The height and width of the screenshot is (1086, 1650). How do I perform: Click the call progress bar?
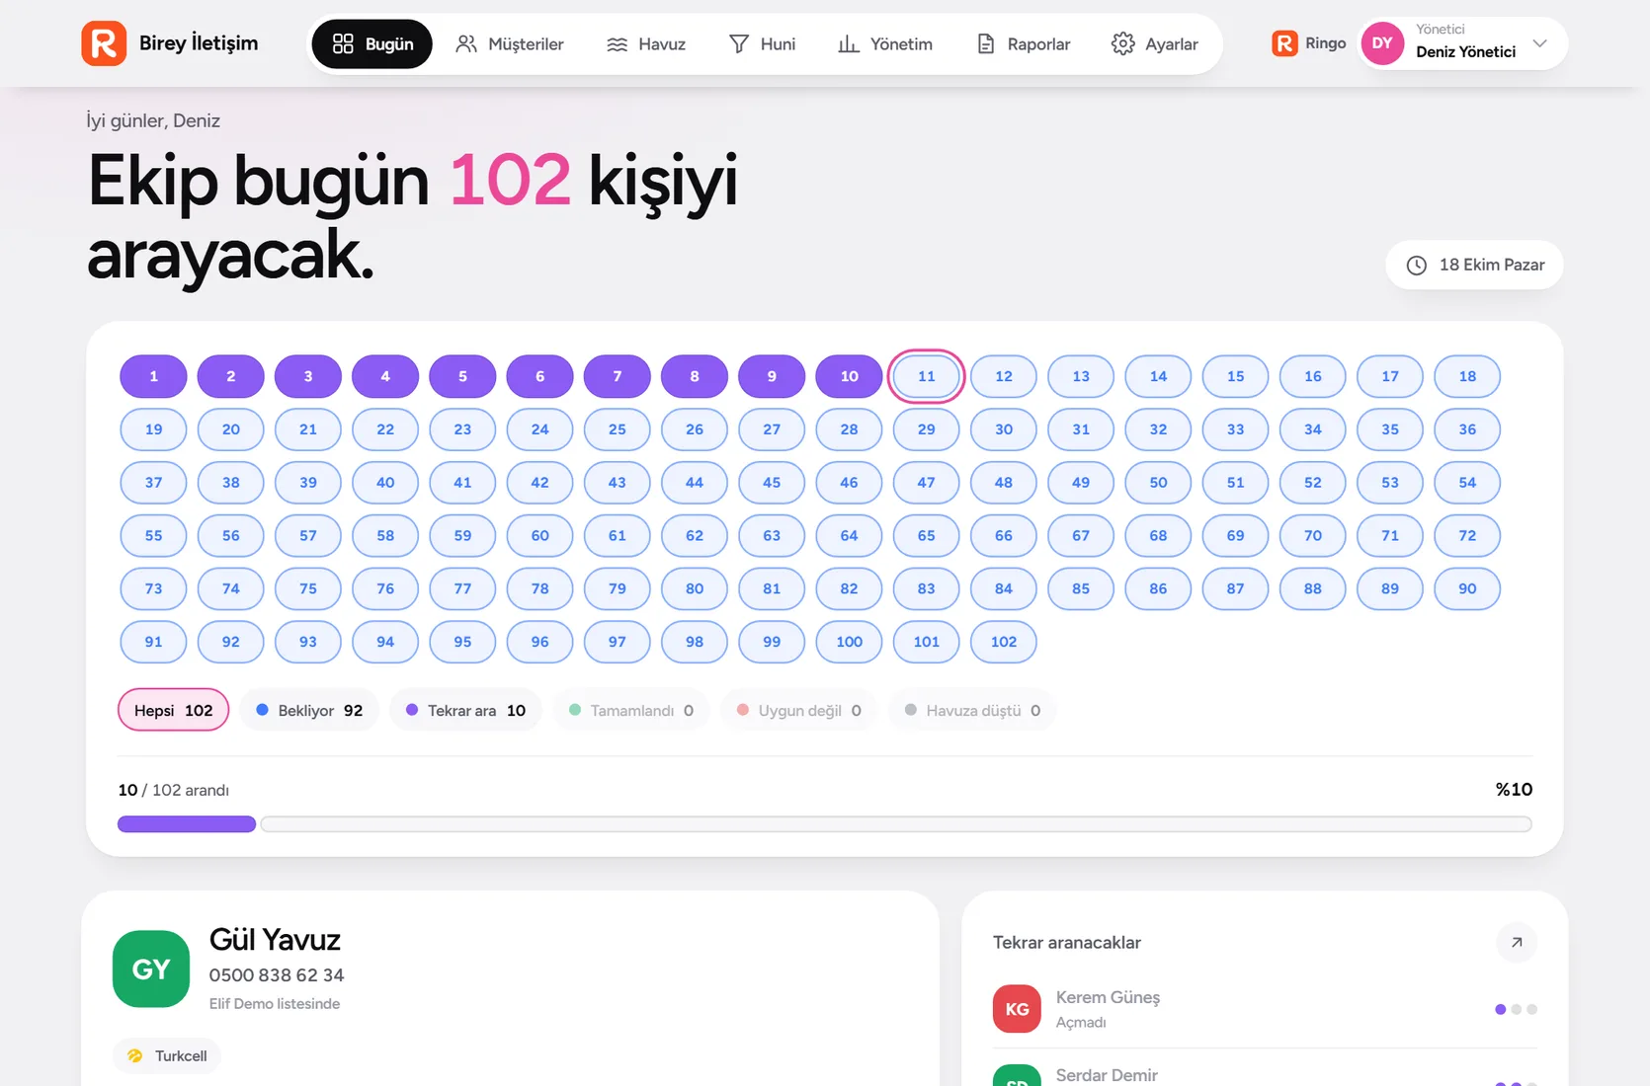point(825,824)
